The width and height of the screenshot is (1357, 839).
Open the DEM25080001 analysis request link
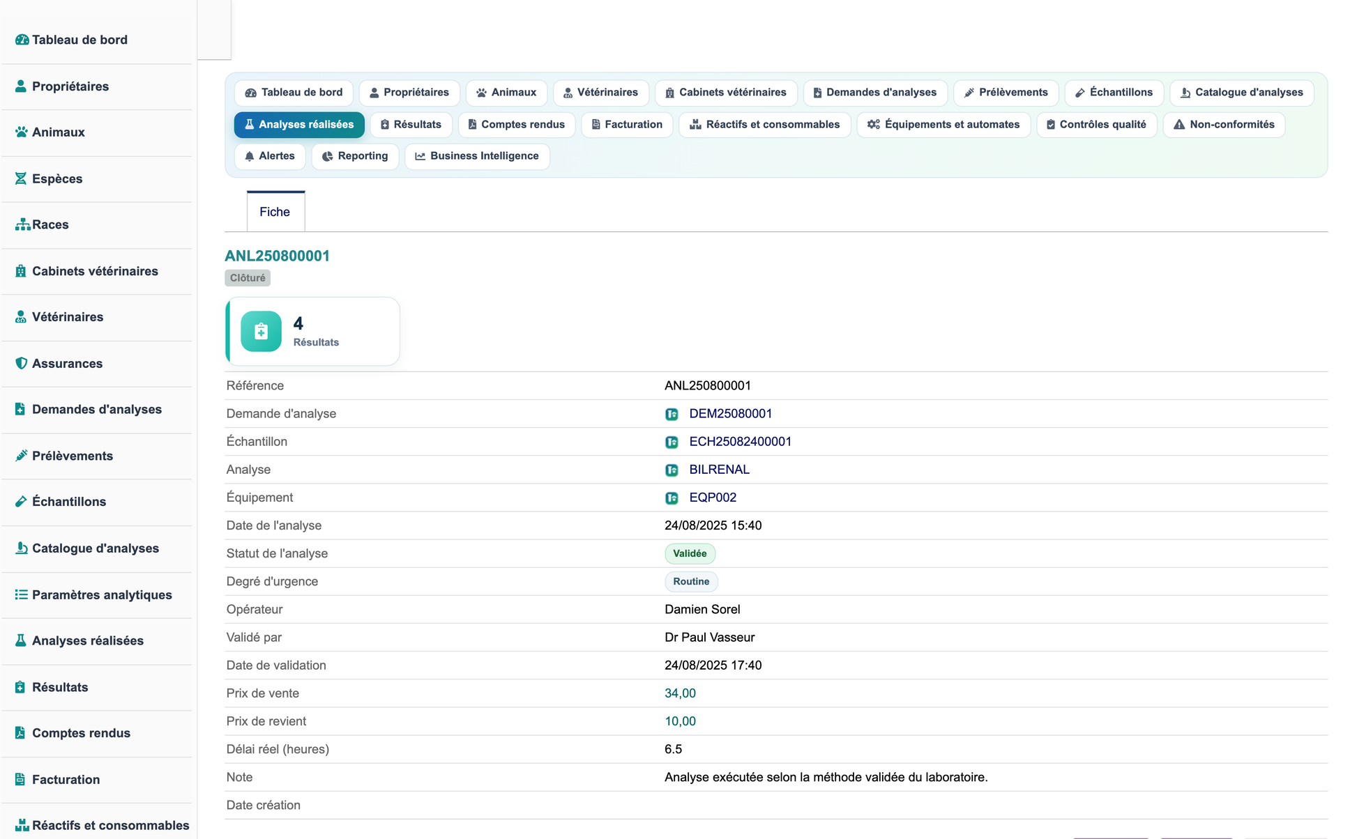(730, 414)
